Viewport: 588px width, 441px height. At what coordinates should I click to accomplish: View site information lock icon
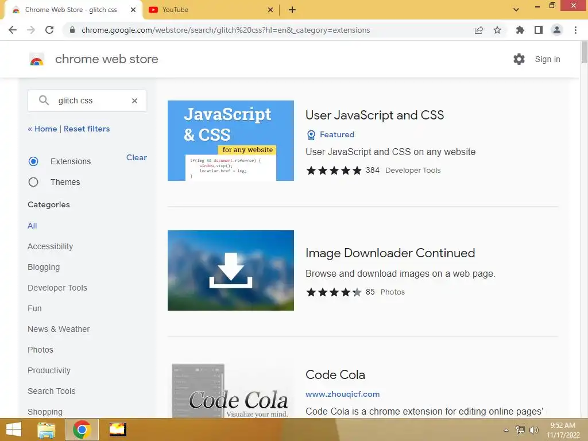pos(72,30)
